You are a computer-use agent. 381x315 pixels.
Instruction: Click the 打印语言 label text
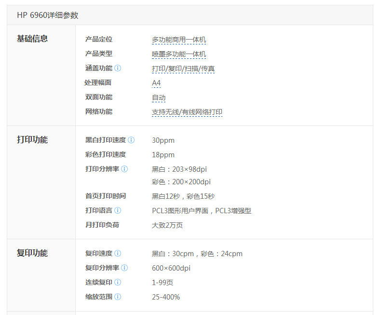(99, 210)
